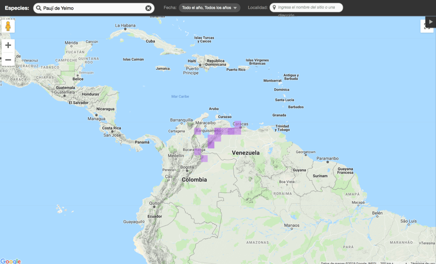Viewport: 436px width, 264px height.
Task: Clear the Paují de Yelmo species search
Action: pyautogui.click(x=149, y=8)
